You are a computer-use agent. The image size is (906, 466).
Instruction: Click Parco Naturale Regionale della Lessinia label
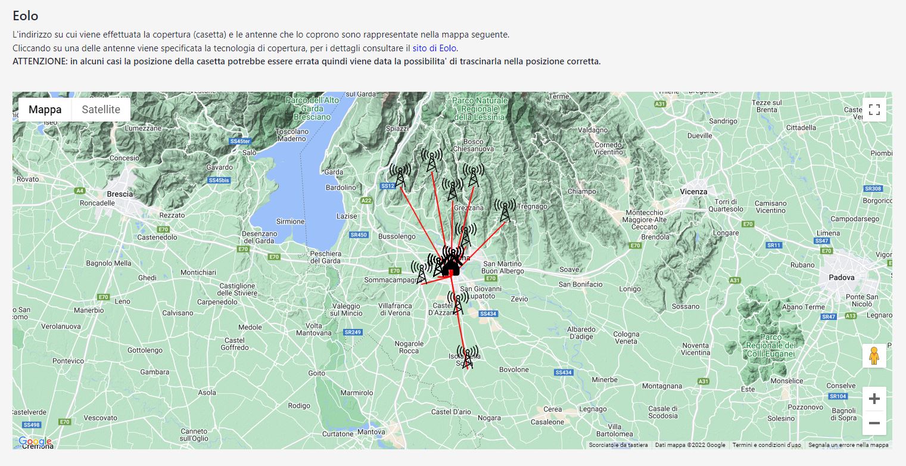click(x=479, y=109)
